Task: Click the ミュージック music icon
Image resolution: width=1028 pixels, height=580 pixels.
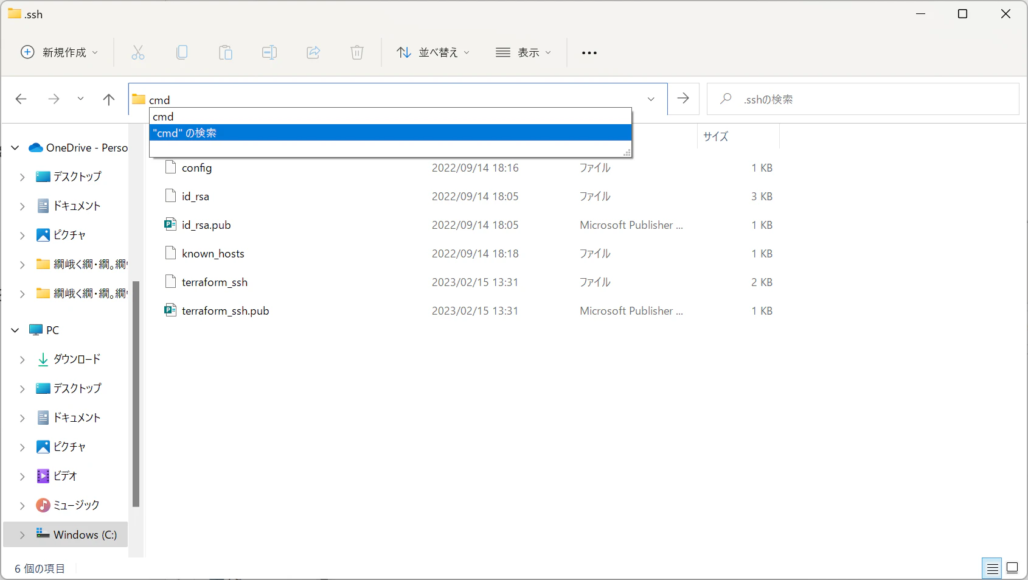Action: (x=43, y=505)
